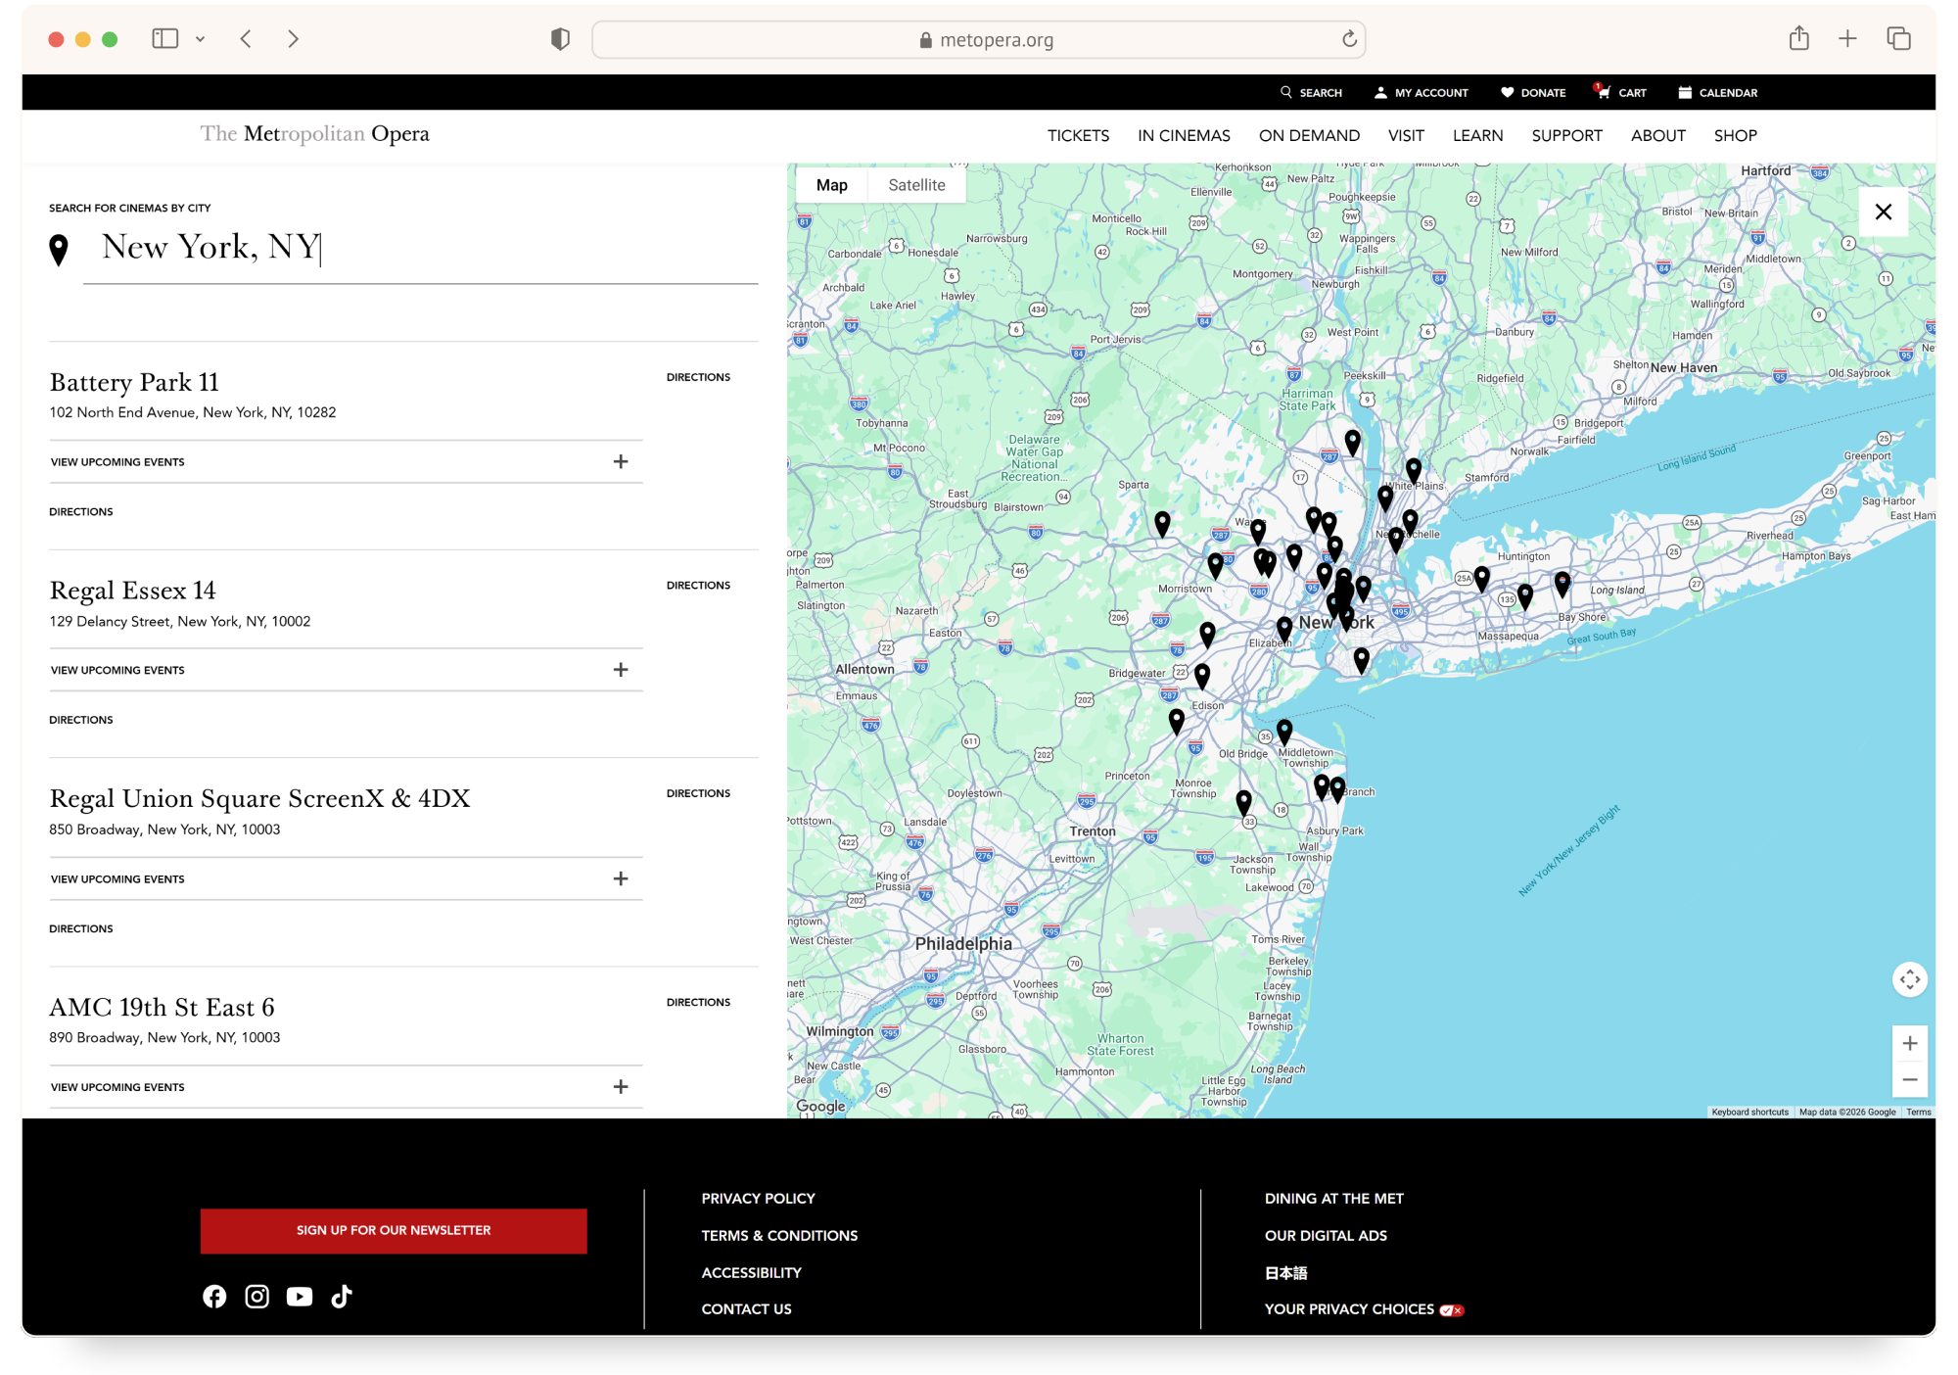The width and height of the screenshot is (1958, 1375).
Task: Click the city search field with New York, NY
Action: pos(421,249)
